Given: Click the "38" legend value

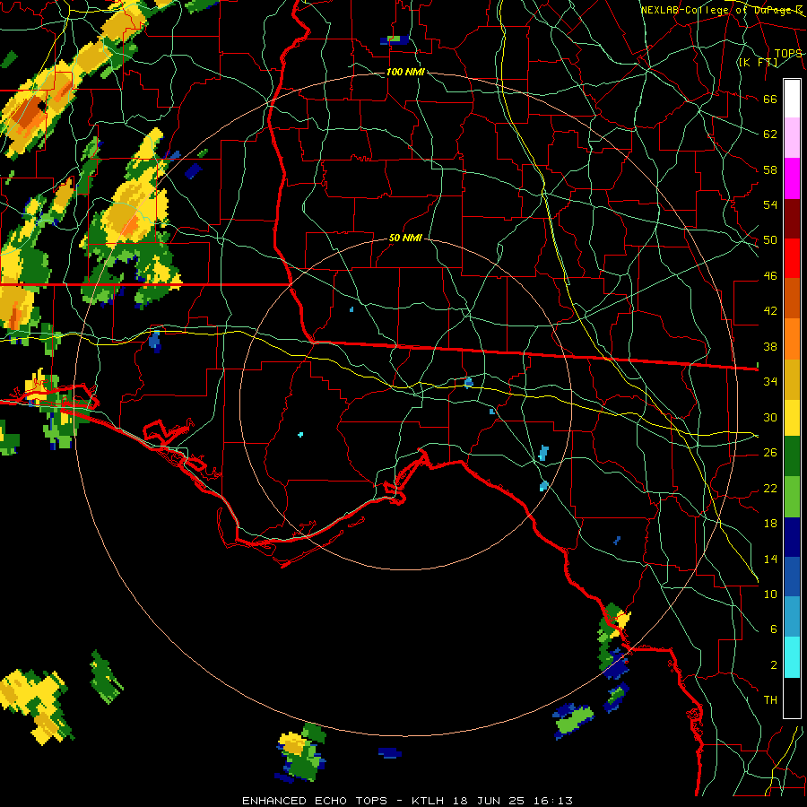Looking at the screenshot, I should 770,346.
